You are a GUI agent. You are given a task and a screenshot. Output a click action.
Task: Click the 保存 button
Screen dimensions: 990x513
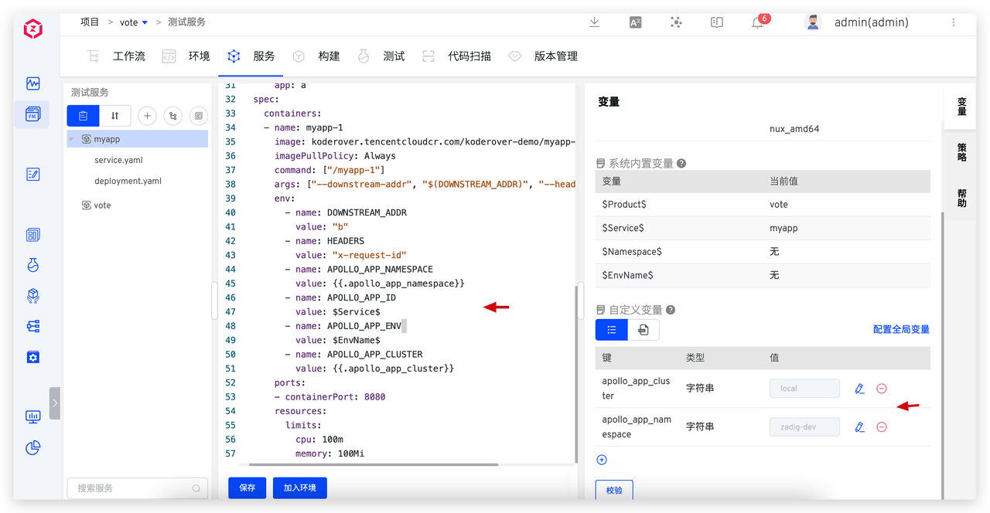coord(247,488)
